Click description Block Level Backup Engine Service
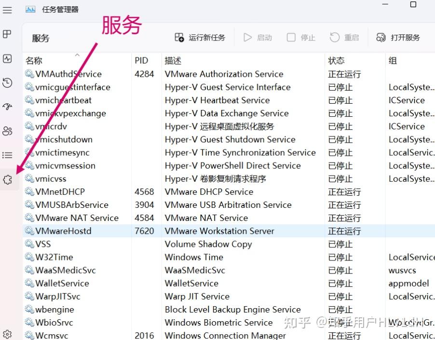Image resolution: width=435 pixels, height=340 pixels. click(x=233, y=310)
